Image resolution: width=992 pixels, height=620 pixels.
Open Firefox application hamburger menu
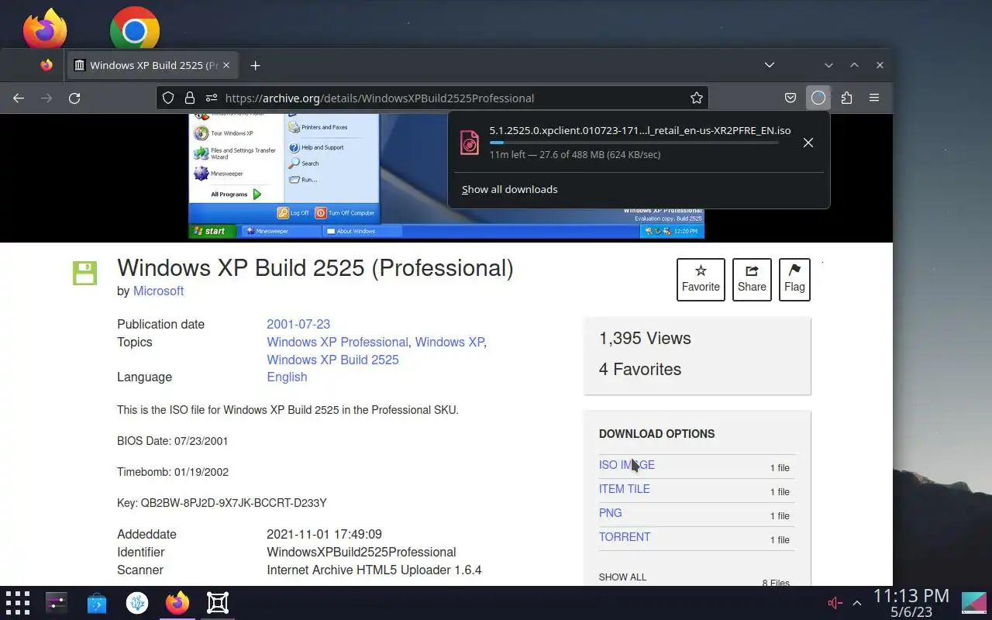pos(874,98)
